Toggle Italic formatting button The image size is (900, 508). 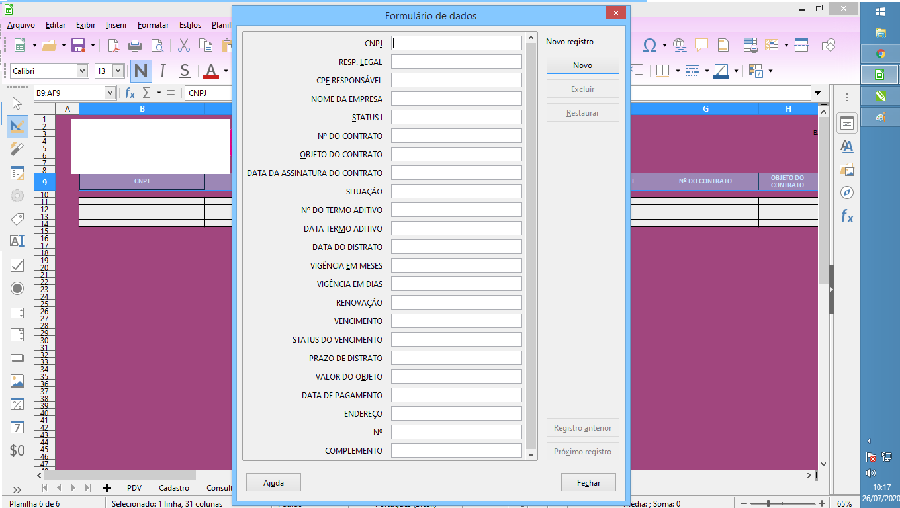click(163, 71)
